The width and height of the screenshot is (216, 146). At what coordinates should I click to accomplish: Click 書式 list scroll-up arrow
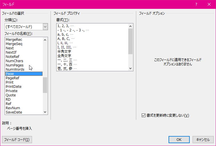click(131, 26)
